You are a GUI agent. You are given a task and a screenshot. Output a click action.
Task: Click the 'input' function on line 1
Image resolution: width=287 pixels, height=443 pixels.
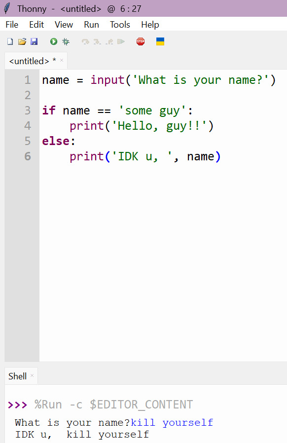pos(108,80)
